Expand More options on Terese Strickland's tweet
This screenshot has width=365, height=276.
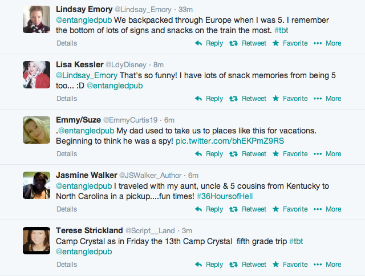(327, 265)
